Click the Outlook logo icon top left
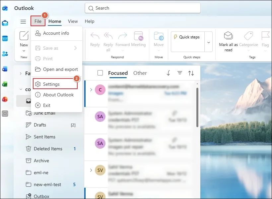This screenshot has height=199, width=272. (x=5, y=8)
